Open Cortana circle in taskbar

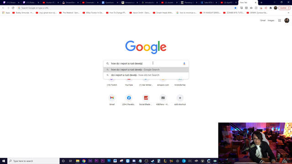[63, 161]
